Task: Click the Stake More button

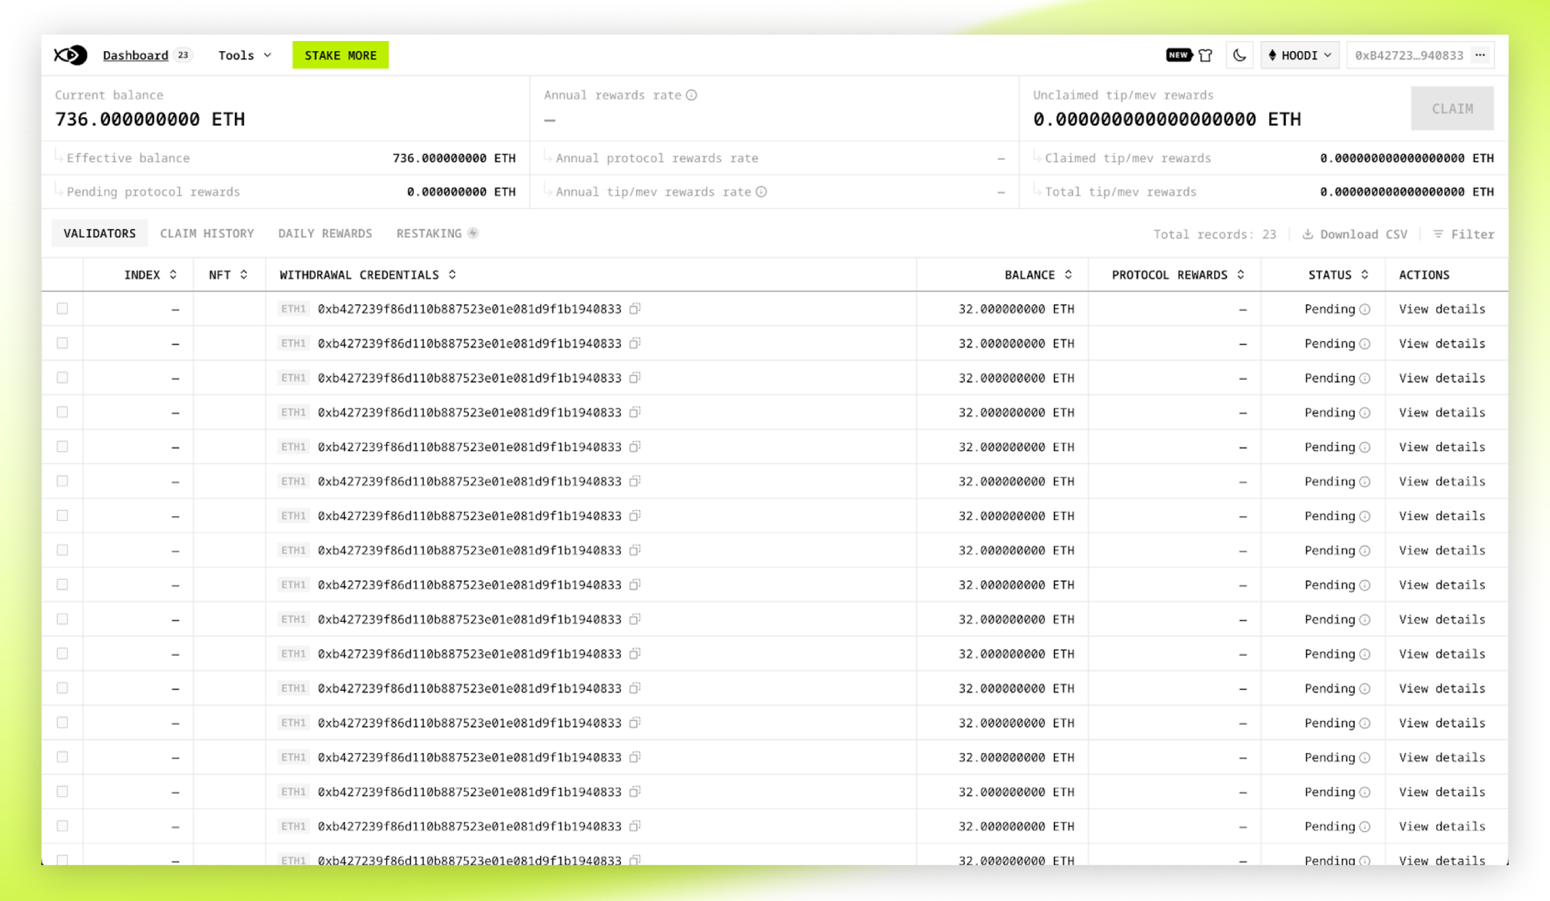Action: (x=340, y=55)
